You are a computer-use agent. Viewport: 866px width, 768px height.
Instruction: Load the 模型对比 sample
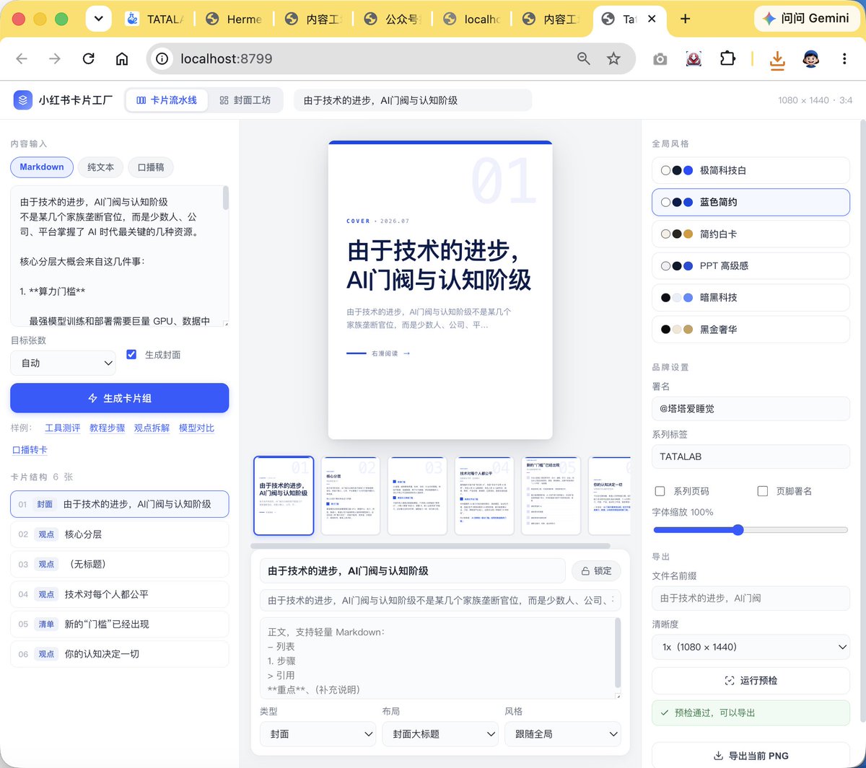click(196, 428)
